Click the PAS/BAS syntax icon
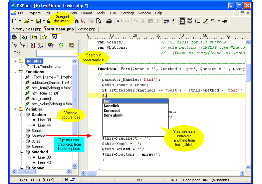This screenshot has width=262, height=184. (190, 21)
